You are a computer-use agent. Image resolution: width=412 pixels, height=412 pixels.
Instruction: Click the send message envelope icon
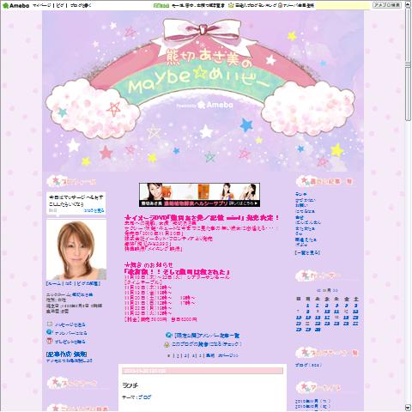pyautogui.click(x=50, y=324)
